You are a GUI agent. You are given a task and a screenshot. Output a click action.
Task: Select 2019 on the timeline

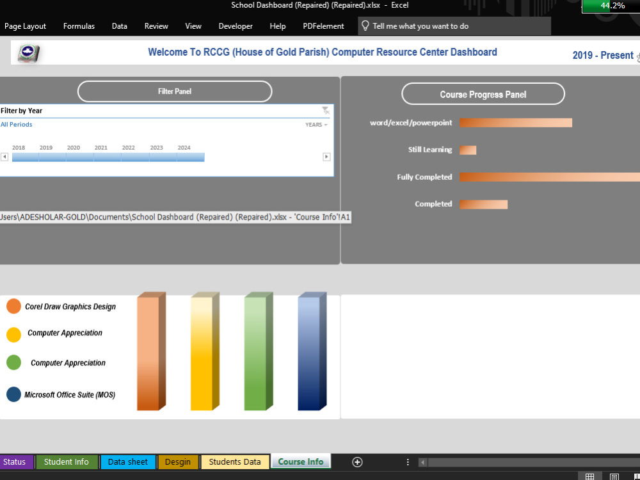tap(52, 157)
